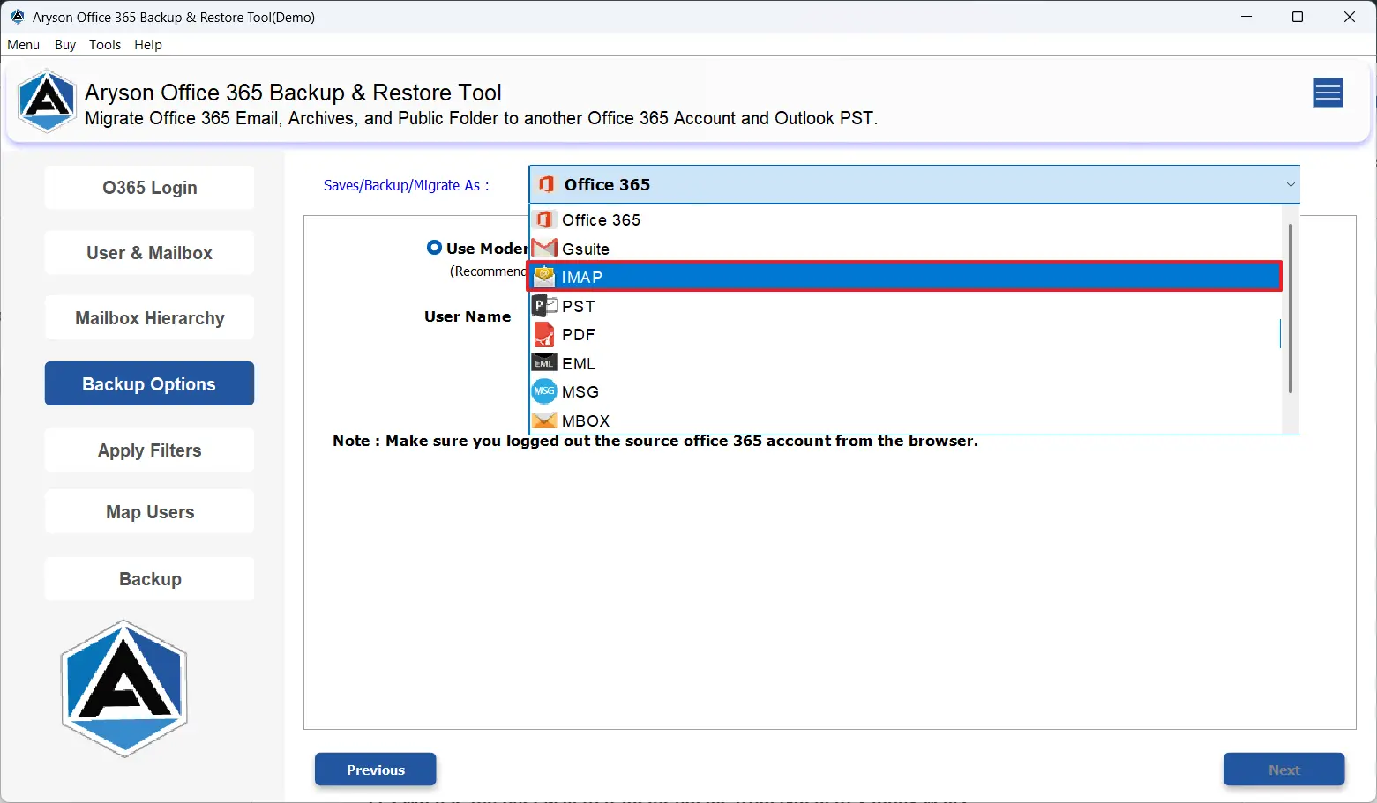Go to the O365 Login step
The height and width of the screenshot is (803, 1377).
click(149, 187)
